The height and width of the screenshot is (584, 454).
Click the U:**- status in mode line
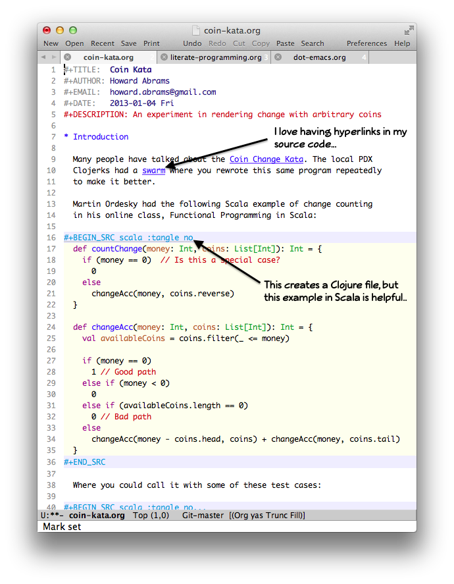coord(52,516)
